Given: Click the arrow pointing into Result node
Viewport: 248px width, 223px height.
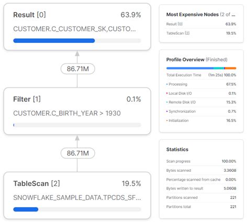Looking at the screenshot, I should click(77, 53).
